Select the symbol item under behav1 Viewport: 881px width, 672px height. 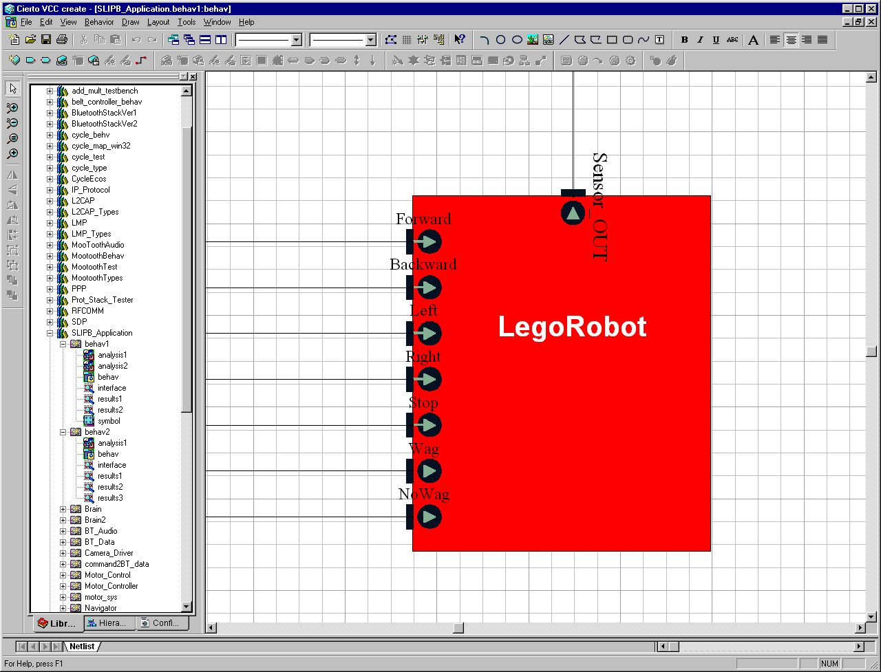click(109, 421)
